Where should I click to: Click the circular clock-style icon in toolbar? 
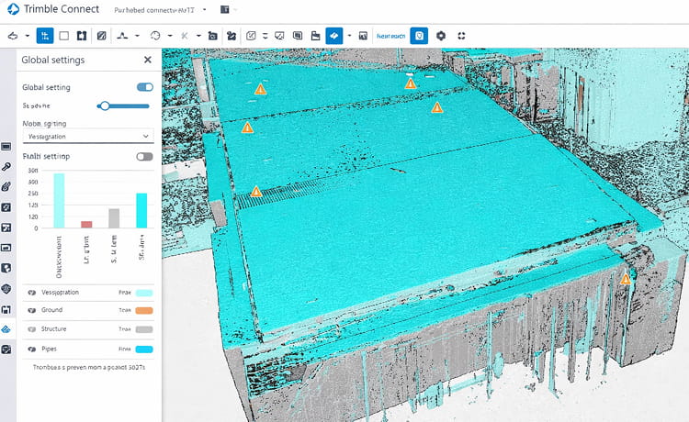click(155, 36)
